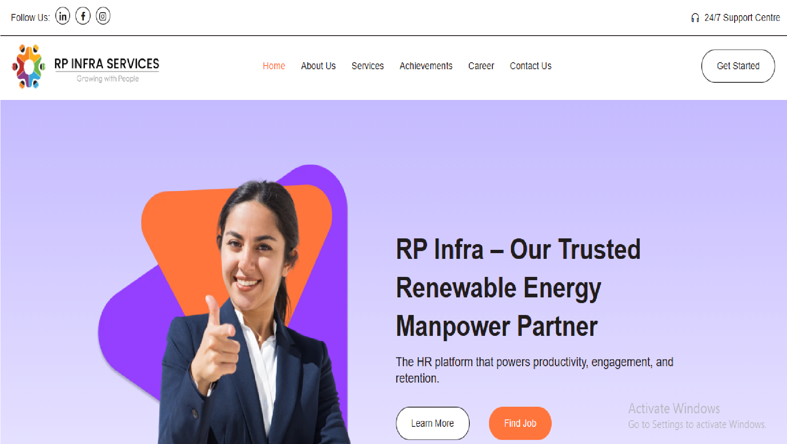Open the Achievements menu item

(426, 66)
